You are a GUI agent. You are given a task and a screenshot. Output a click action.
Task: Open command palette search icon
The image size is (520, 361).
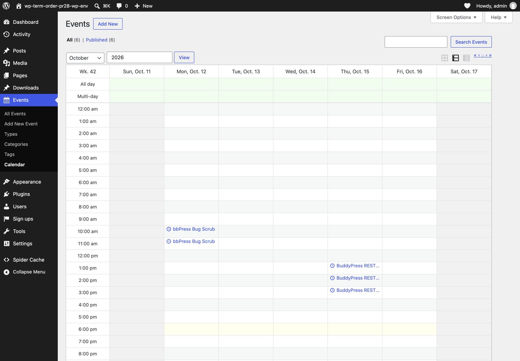[97, 6]
